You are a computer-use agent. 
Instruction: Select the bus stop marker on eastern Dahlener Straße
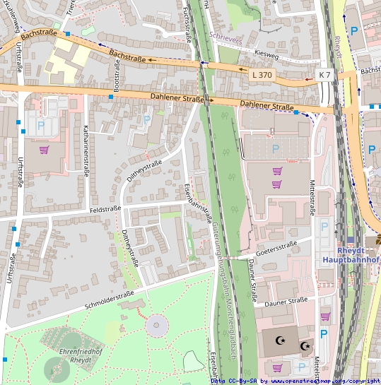click(x=296, y=112)
